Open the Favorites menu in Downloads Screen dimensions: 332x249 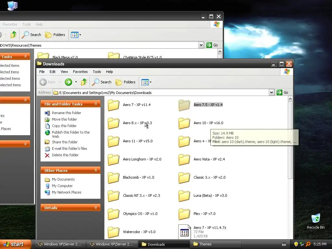[x=80, y=72]
